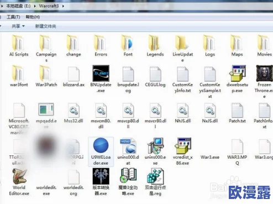This screenshot has width=273, height=204.
Task: Select Mss32.dll file
Action: (x=73, y=113)
